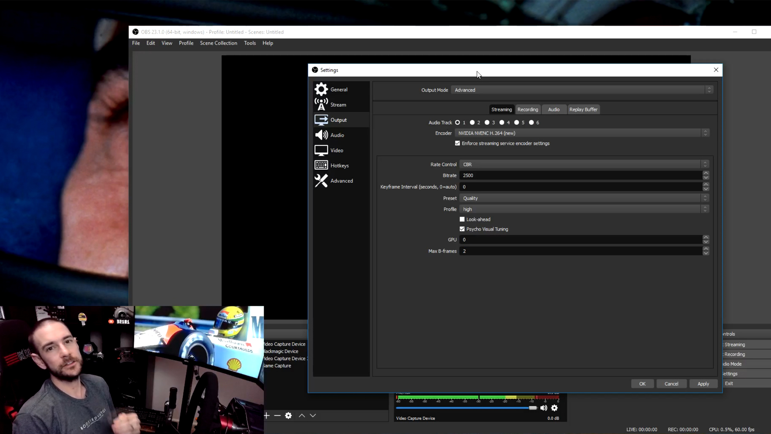771x434 pixels.
Task: Increase Bitrate with the up stepper
Action: (706, 173)
